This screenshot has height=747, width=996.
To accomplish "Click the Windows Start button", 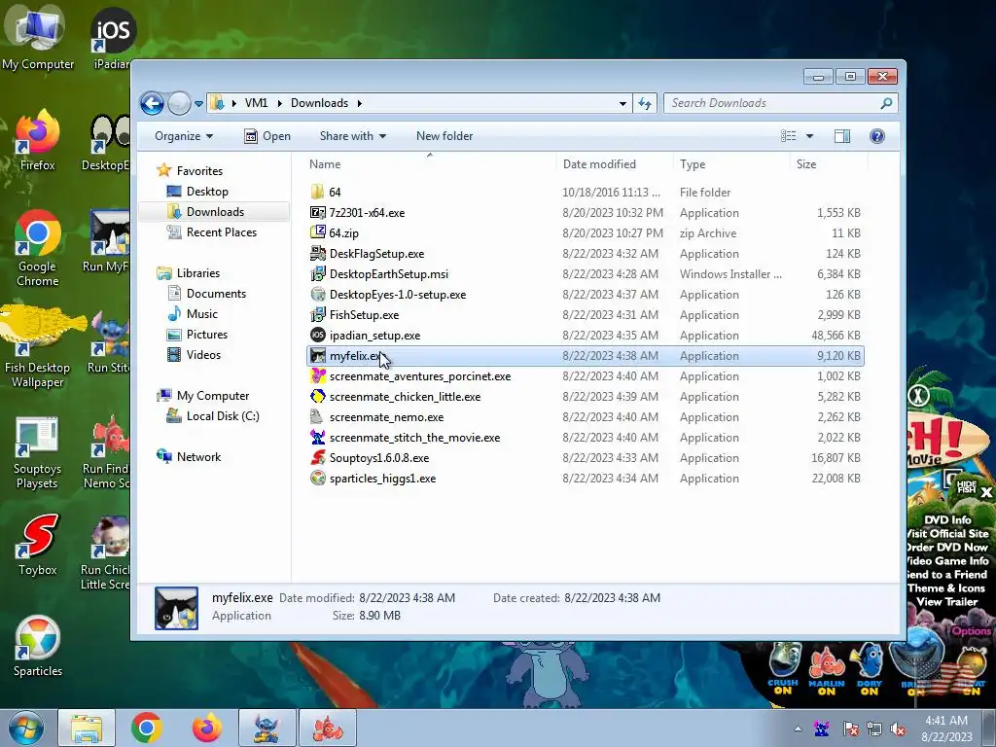I will click(26, 728).
